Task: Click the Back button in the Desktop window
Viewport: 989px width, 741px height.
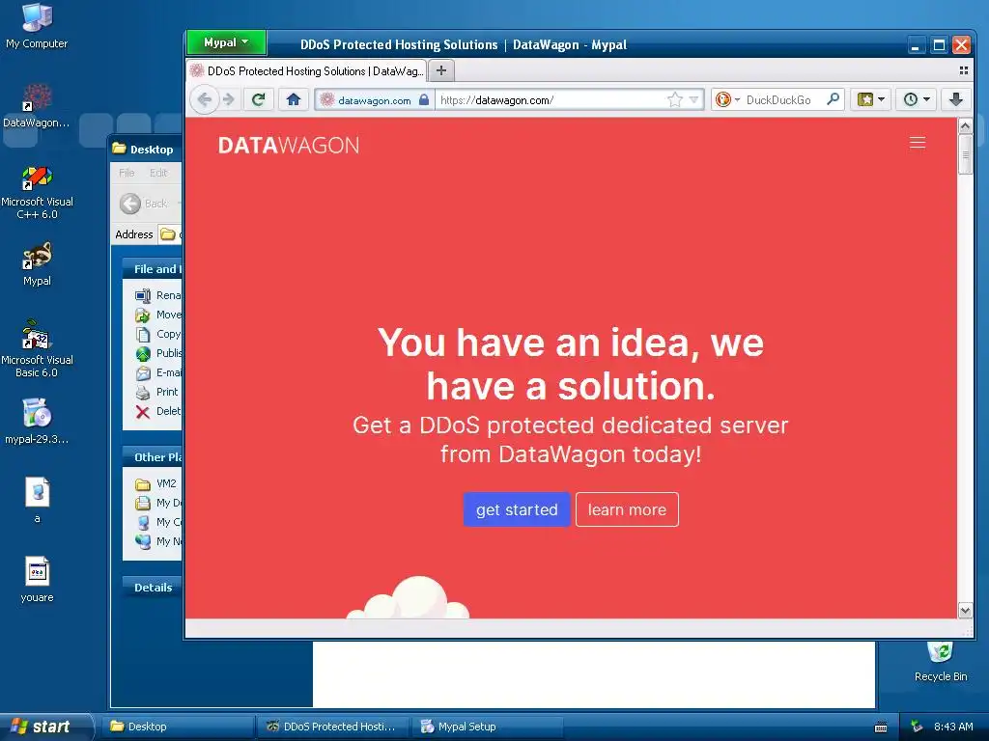Action: click(144, 204)
